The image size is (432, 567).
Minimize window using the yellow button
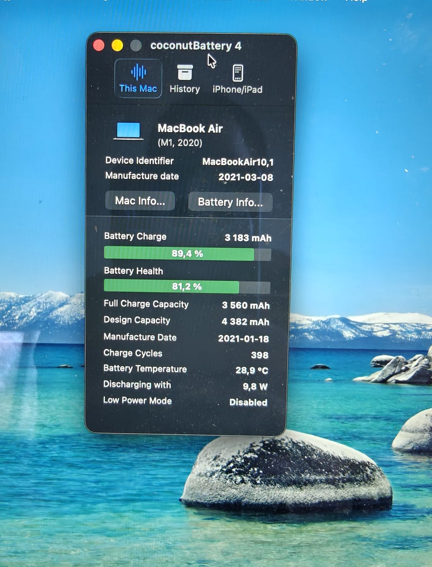coord(117,45)
